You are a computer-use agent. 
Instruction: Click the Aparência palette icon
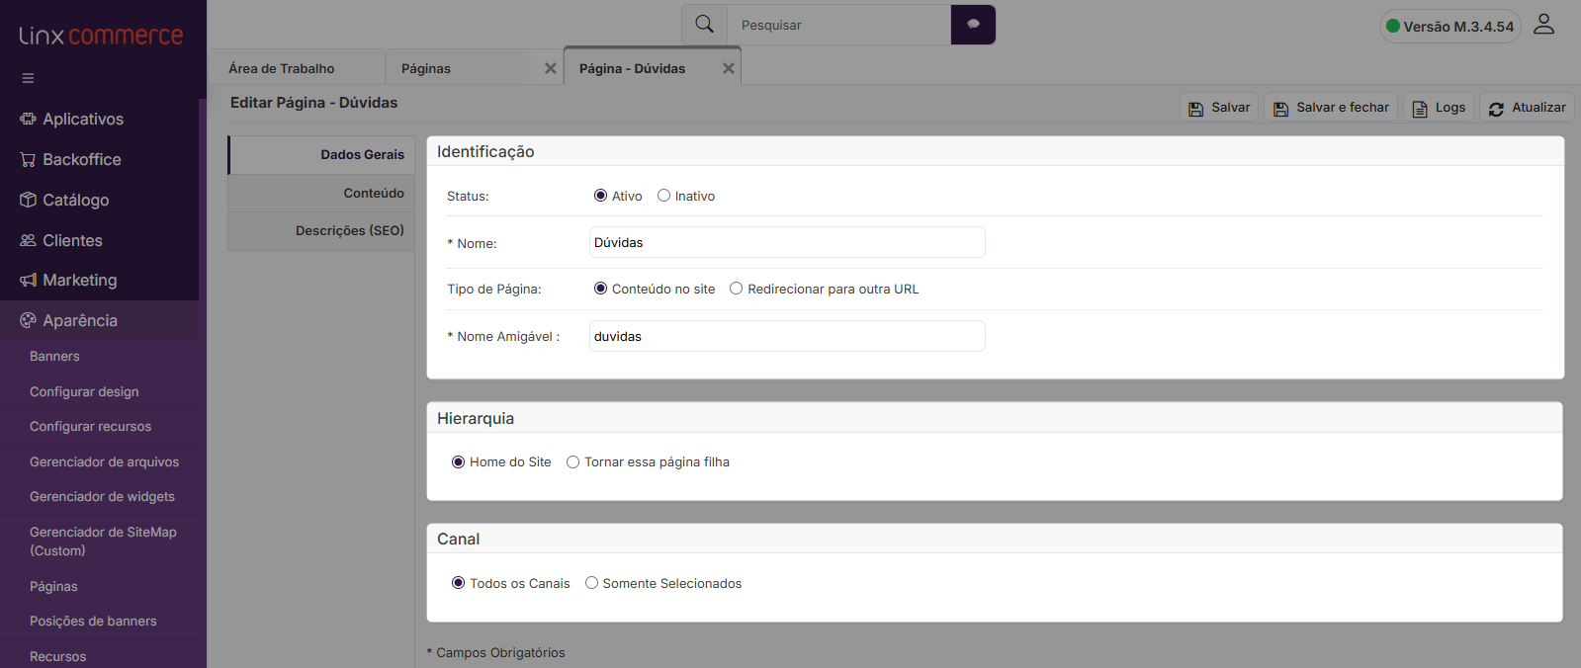[x=28, y=320]
